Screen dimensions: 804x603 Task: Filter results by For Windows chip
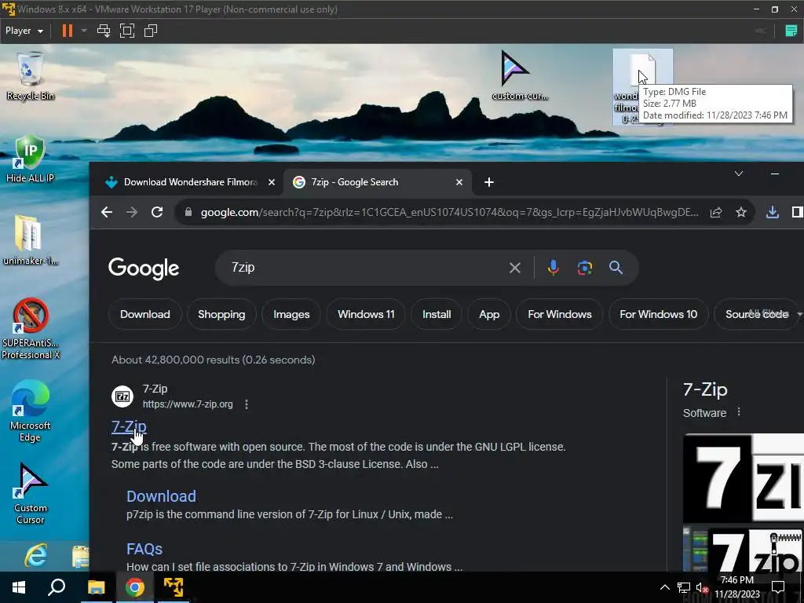click(560, 314)
